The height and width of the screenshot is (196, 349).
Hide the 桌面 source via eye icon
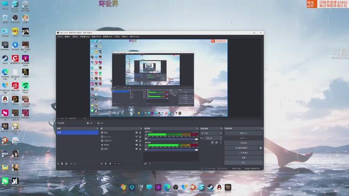point(137,149)
